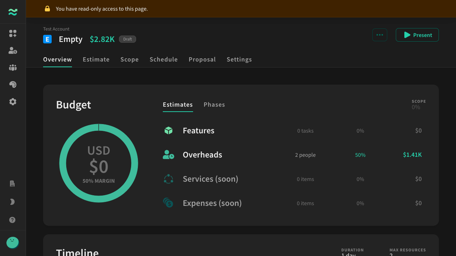Click the Empty project title
This screenshot has width=456, height=256.
pos(71,39)
